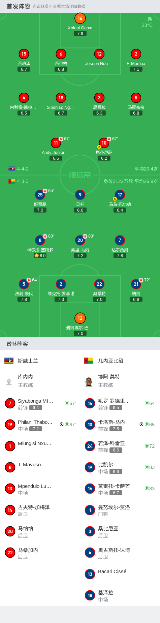Select substitute Siyabonga number 7 row
This screenshot has height=623, width=160.
pyautogui.click(x=40, y=403)
